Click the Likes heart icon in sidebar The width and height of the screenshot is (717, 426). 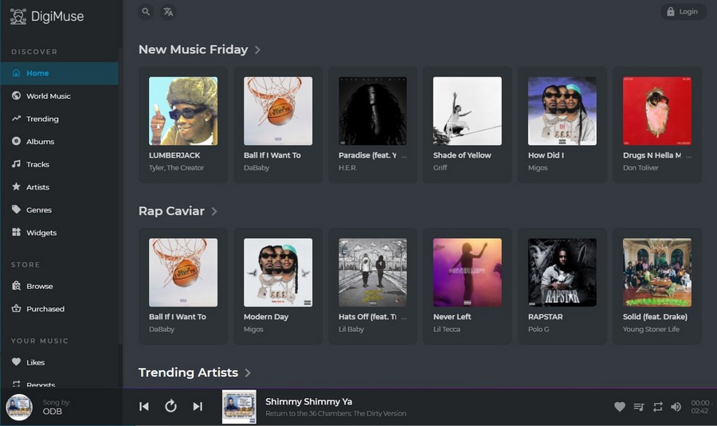point(17,362)
